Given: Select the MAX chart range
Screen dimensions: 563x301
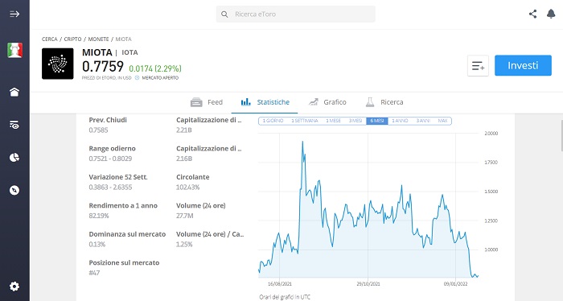Looking at the screenshot, I should (x=442, y=121).
